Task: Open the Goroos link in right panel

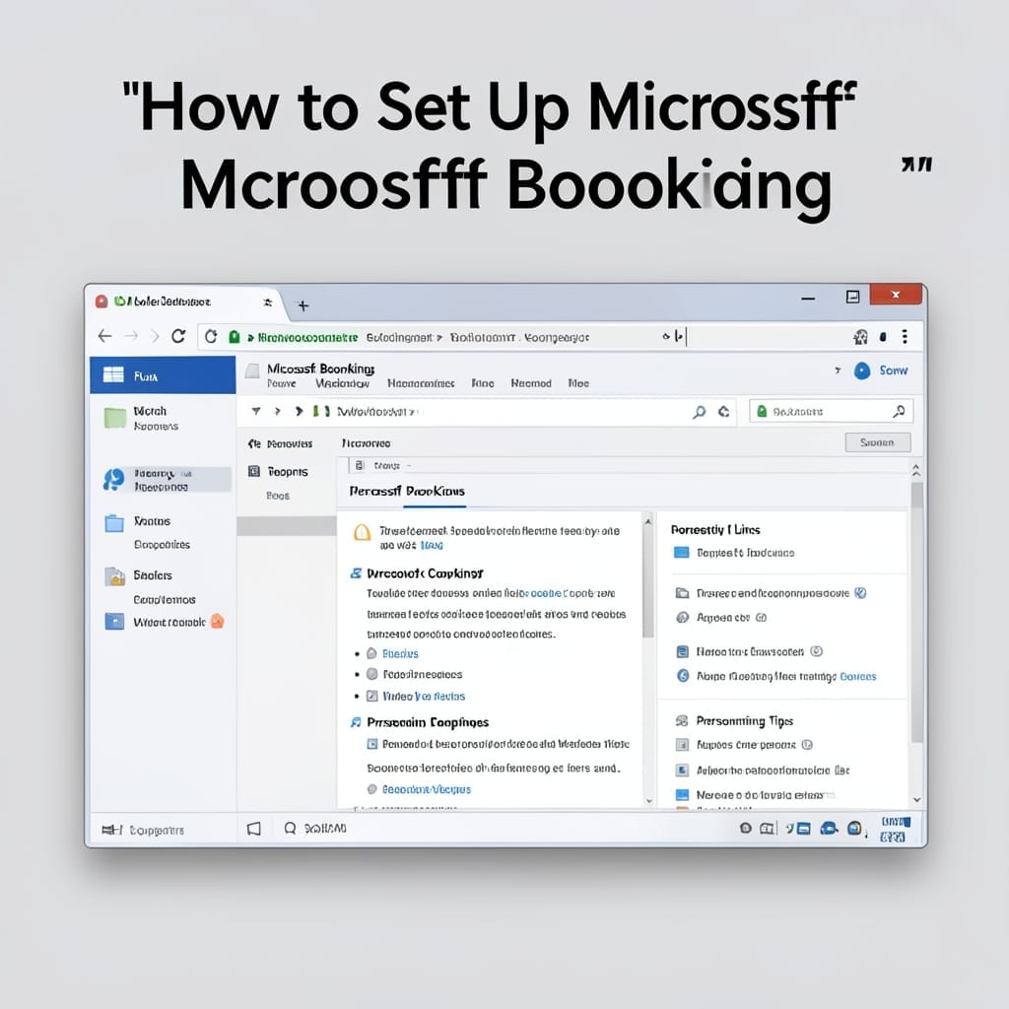Action: point(858,676)
